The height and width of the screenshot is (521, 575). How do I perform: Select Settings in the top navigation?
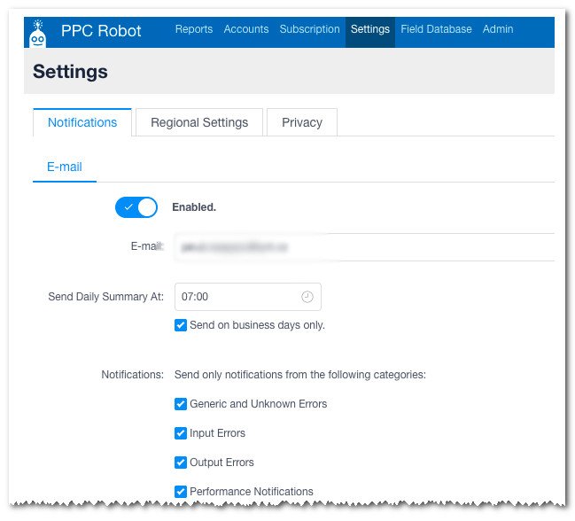coord(370,32)
